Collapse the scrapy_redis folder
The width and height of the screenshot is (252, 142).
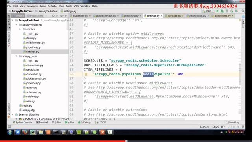(17, 56)
